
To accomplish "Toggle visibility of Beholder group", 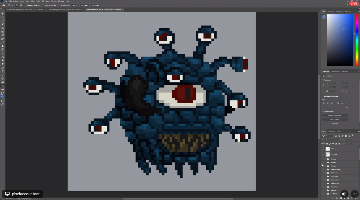I will 323,166.
